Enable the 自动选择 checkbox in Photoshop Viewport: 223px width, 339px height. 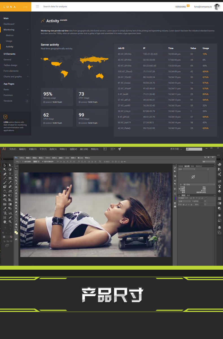[23, 162]
